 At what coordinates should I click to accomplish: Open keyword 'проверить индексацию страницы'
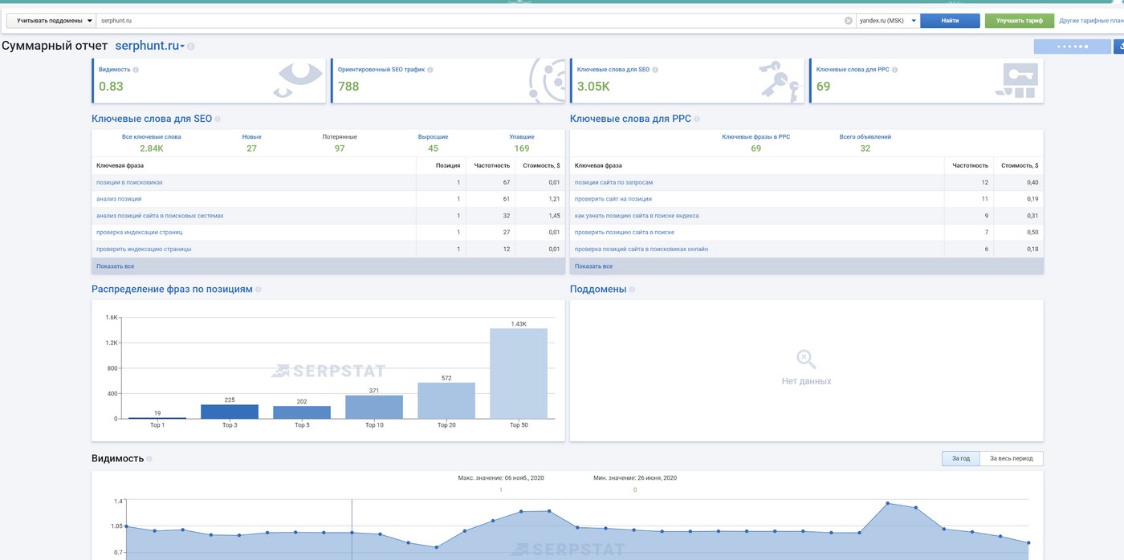[144, 250]
